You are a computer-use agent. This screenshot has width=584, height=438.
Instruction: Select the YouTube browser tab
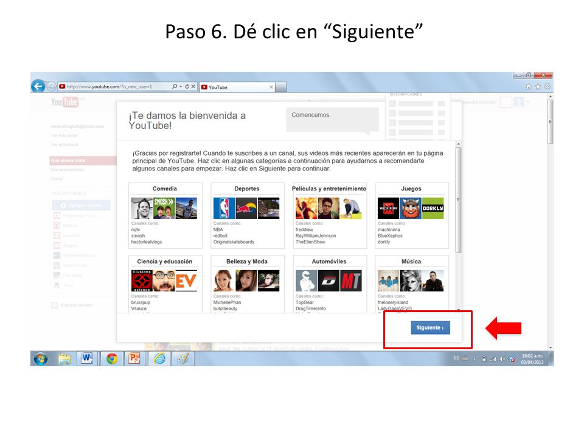237,87
